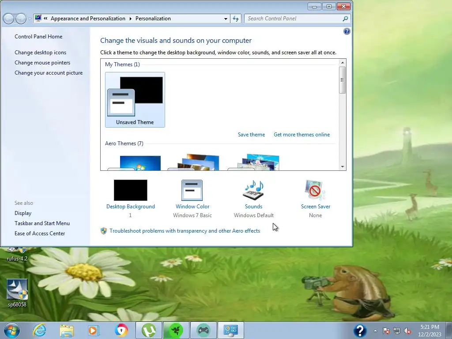Open the Action Center flag tray icon

click(386, 331)
